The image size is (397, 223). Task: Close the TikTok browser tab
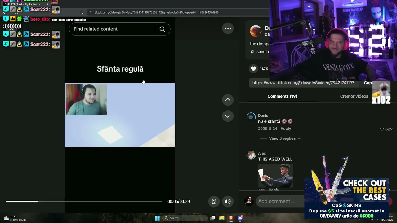47,4
